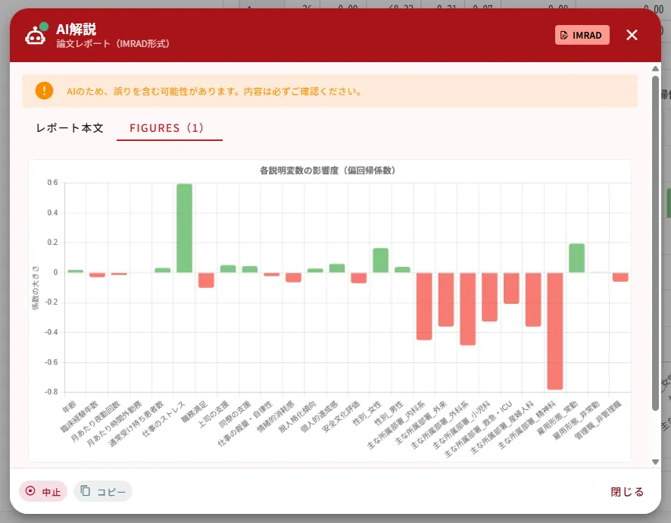Click the red 主な所属部署_小児科 bar
This screenshot has height=523, width=671.
coord(489,297)
